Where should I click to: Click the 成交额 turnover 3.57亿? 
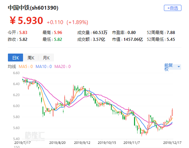point(99,39)
